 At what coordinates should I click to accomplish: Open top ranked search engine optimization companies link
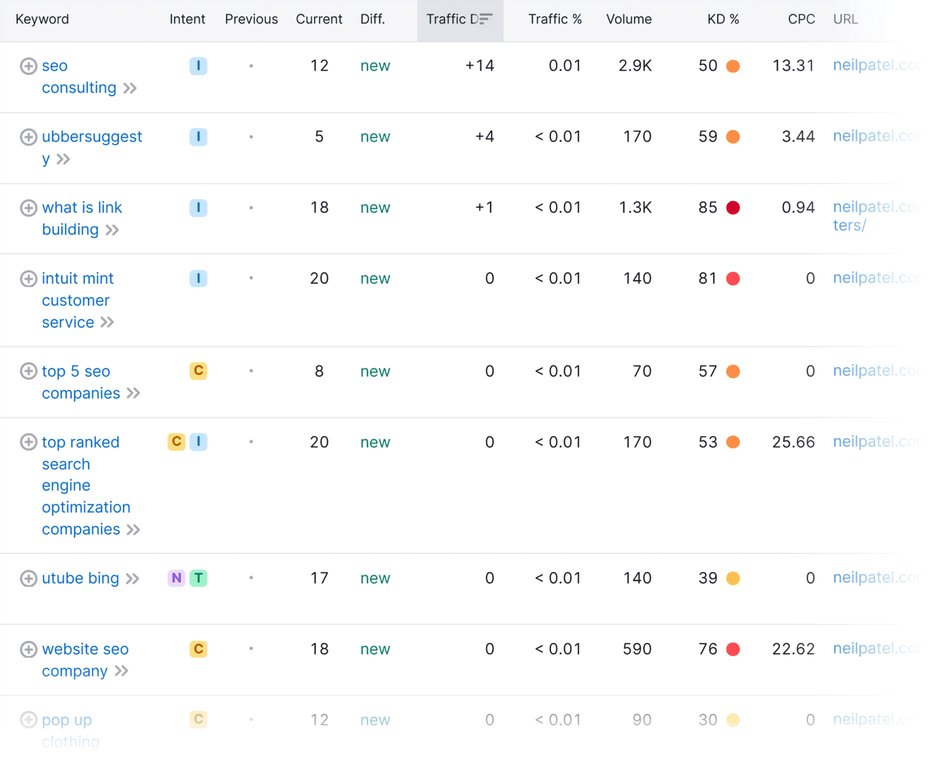(86, 486)
